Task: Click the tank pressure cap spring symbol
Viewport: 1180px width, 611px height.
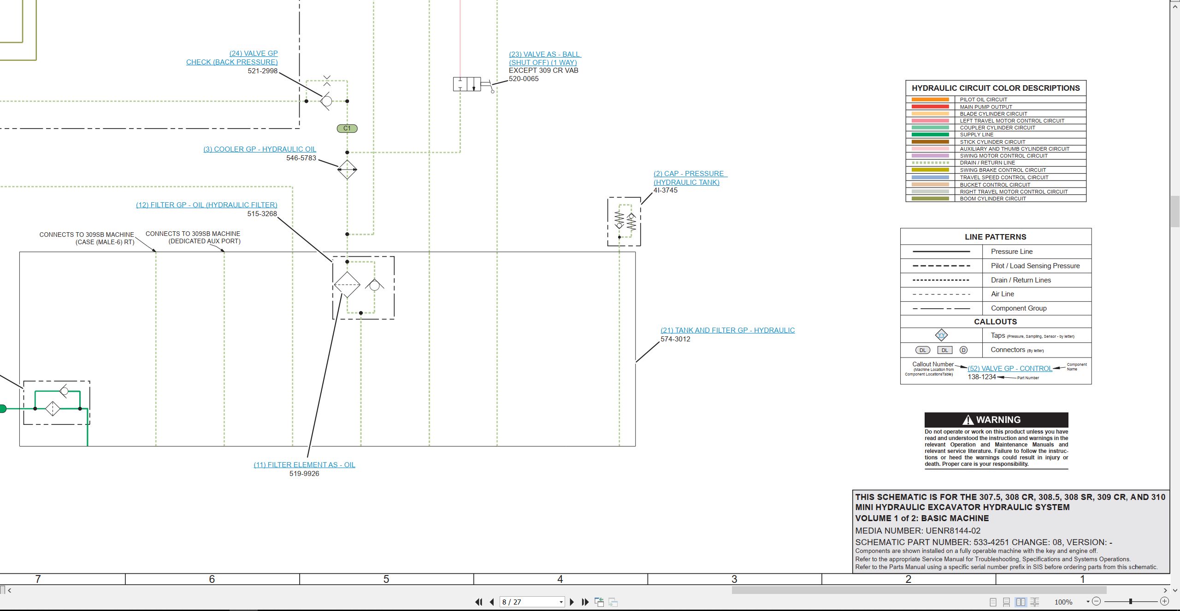Action: [x=625, y=221]
